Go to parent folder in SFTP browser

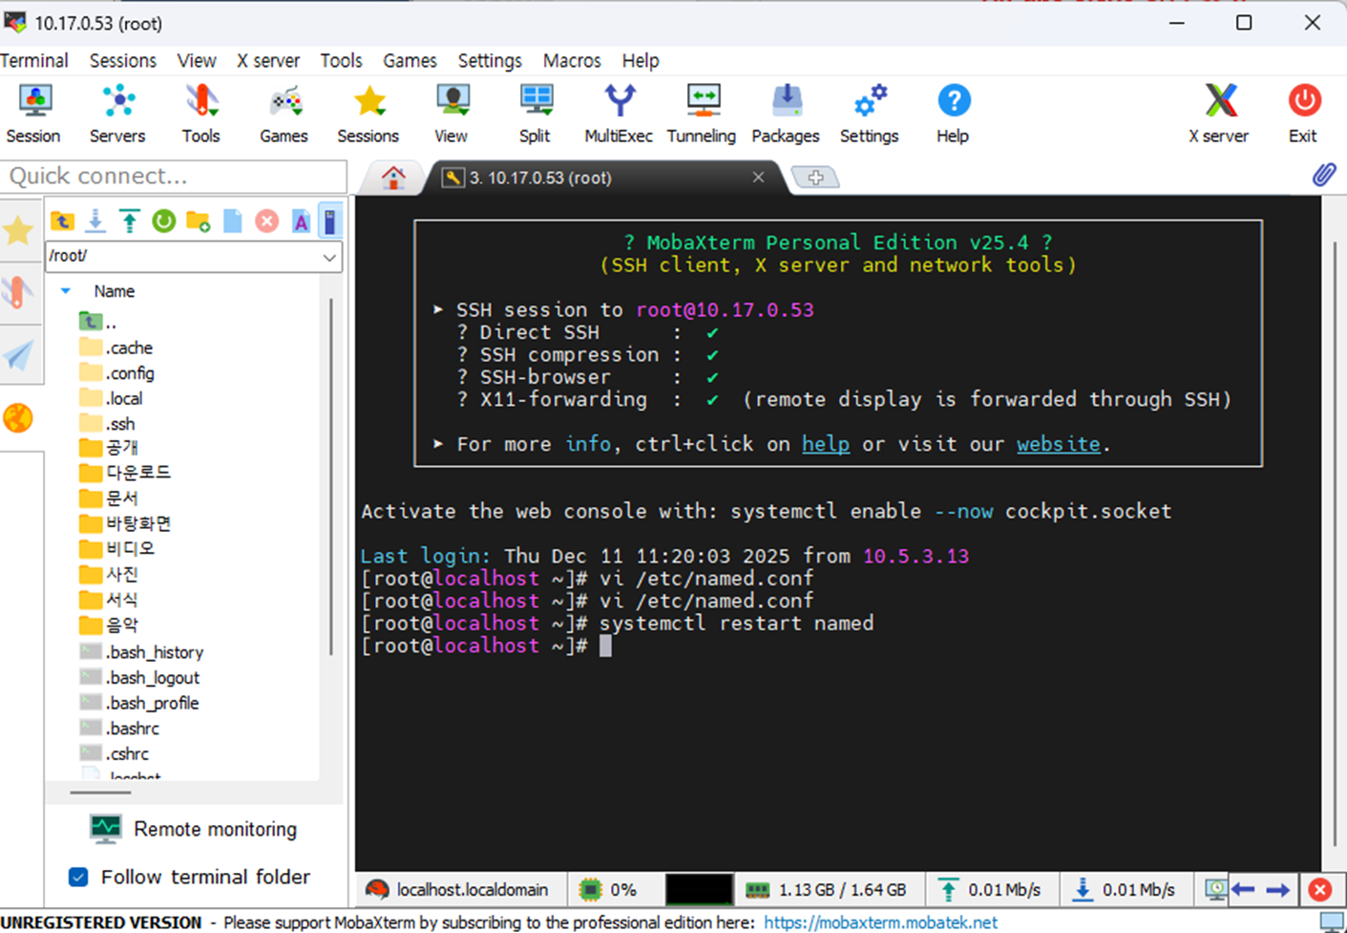click(62, 222)
